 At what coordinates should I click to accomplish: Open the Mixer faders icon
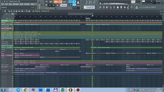click(x=114, y=7)
